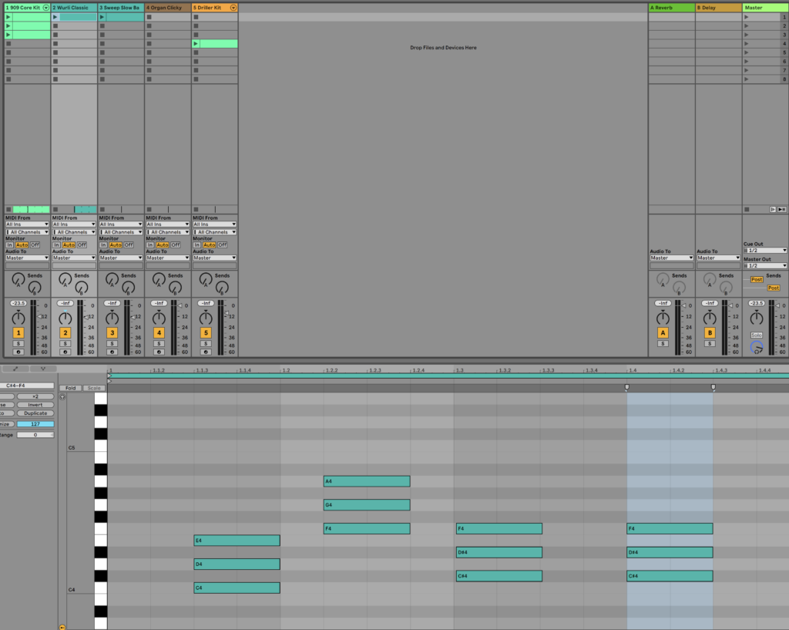The image size is (789, 630).
Task: Click Send A knob on track 4
Action: (x=159, y=279)
